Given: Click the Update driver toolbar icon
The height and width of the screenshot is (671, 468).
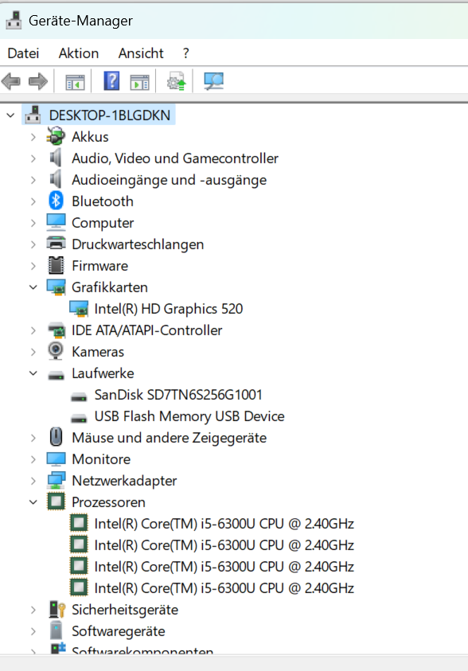Looking at the screenshot, I should [x=176, y=81].
